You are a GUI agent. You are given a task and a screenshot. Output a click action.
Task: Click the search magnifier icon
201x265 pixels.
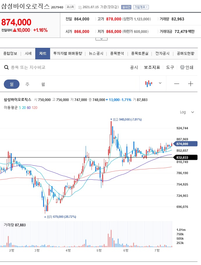click(6, 68)
